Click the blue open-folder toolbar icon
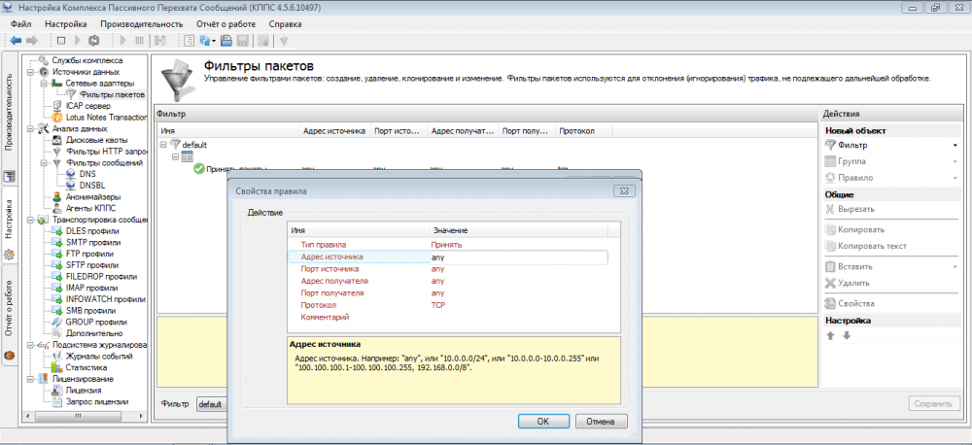 point(226,40)
